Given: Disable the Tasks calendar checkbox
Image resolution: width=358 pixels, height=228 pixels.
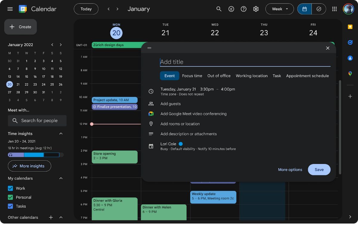Looking at the screenshot, I should tap(10, 206).
